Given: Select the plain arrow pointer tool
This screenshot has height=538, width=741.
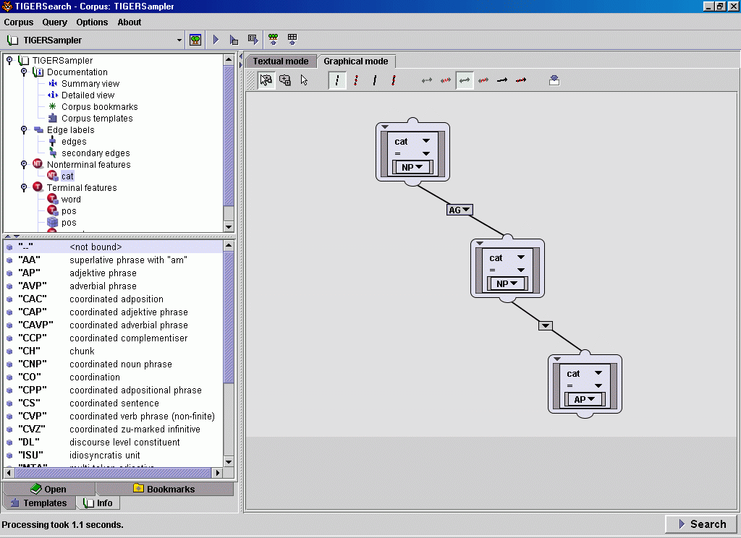Looking at the screenshot, I should point(304,80).
